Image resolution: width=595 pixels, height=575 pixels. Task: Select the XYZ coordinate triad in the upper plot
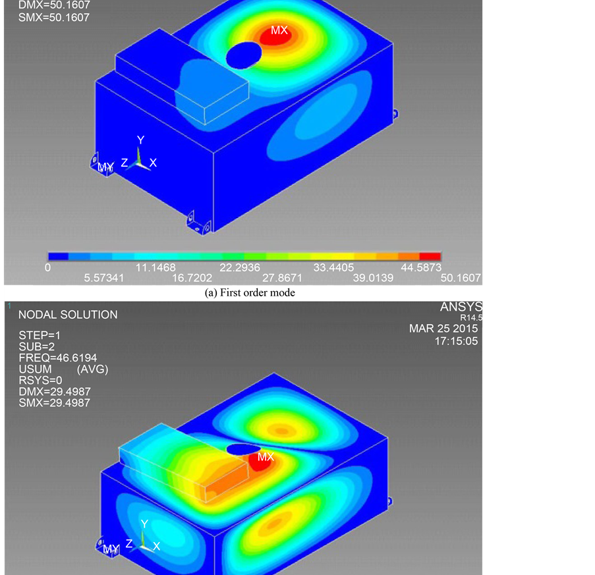(x=138, y=158)
